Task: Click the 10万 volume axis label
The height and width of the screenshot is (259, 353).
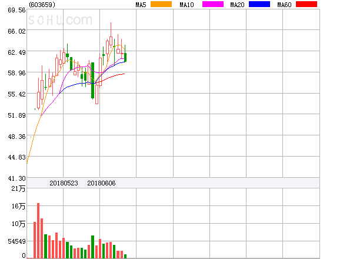Action: (18, 224)
